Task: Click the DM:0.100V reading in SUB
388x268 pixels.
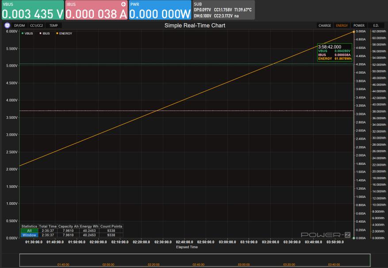Action: click(x=203, y=16)
